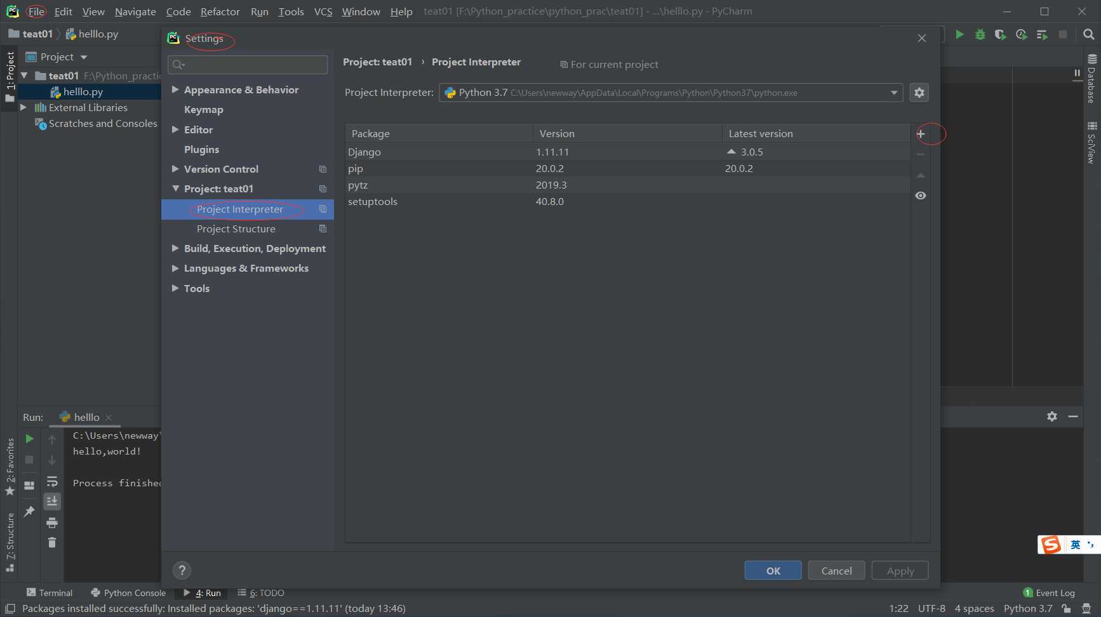The height and width of the screenshot is (617, 1101).
Task: Click the minus icon to uninstall package
Action: 921,154
